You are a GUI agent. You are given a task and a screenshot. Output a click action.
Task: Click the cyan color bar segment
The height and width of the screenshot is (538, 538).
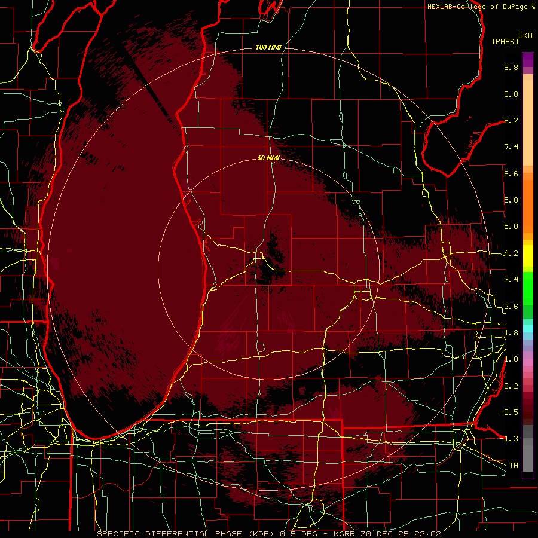[x=528, y=329]
